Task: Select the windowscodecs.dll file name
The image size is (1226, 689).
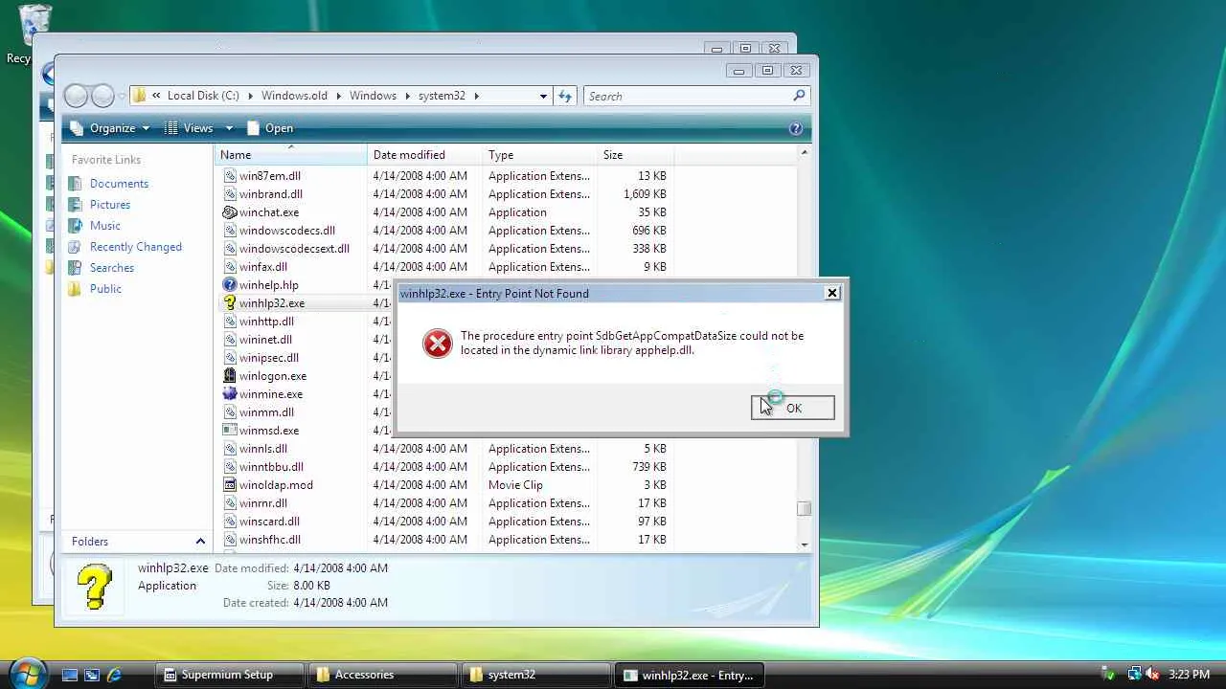Action: coord(287,231)
